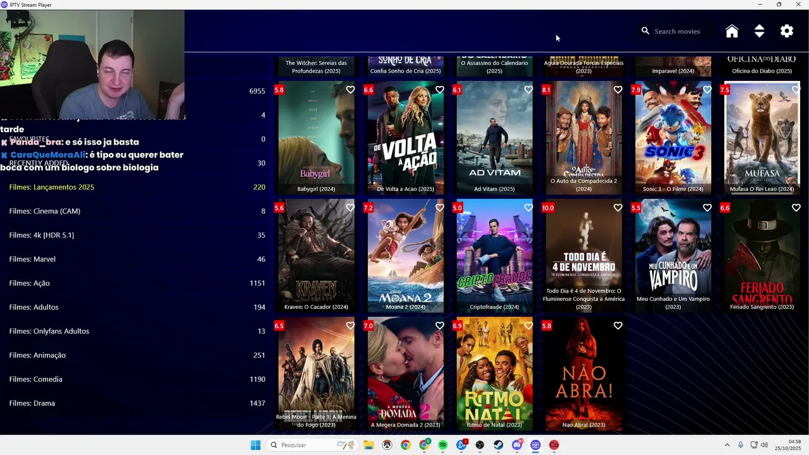Open File Explorer from the taskbar
This screenshot has height=455, width=809.
tap(368, 445)
